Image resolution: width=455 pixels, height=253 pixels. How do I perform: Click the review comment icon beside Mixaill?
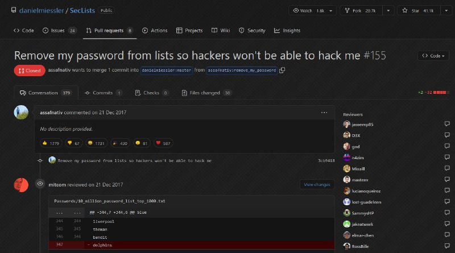click(447, 168)
